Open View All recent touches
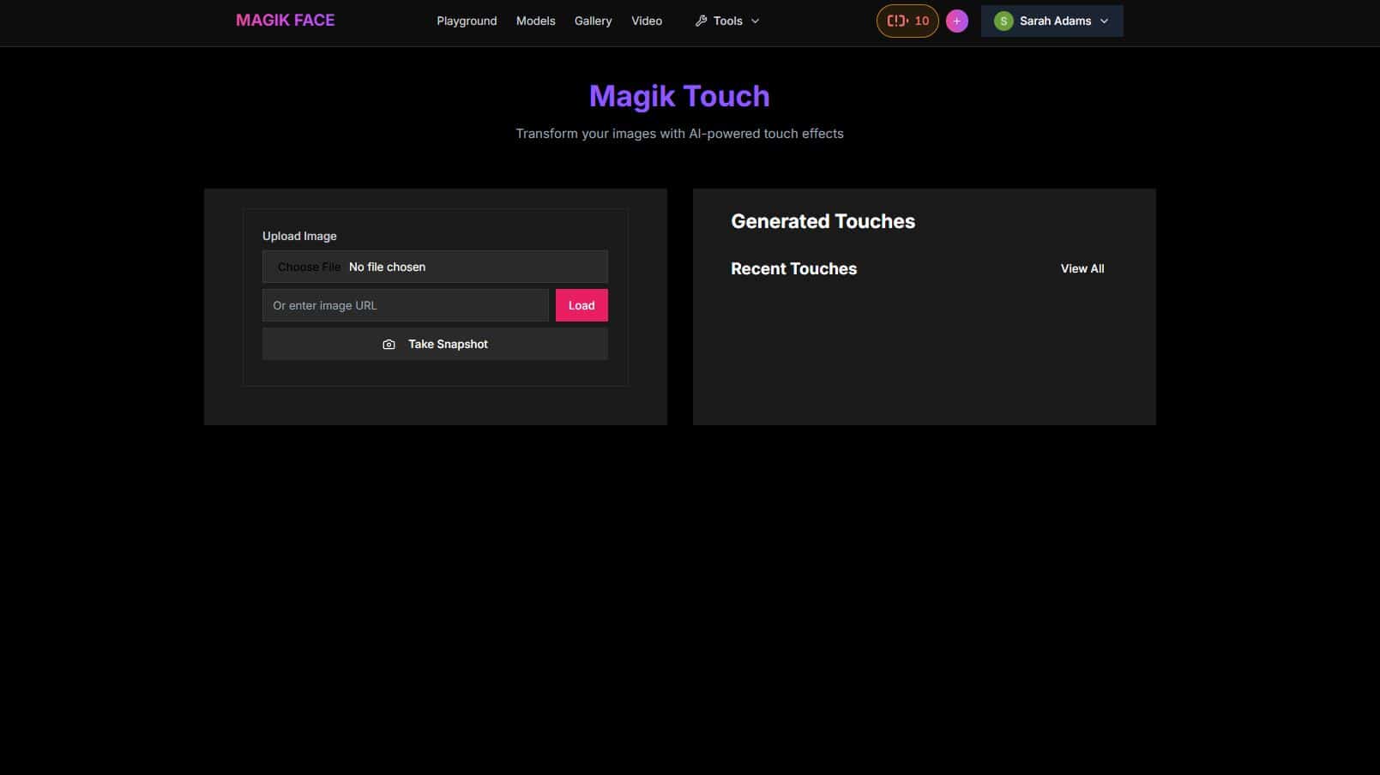Image resolution: width=1380 pixels, height=775 pixels. pos(1082,268)
